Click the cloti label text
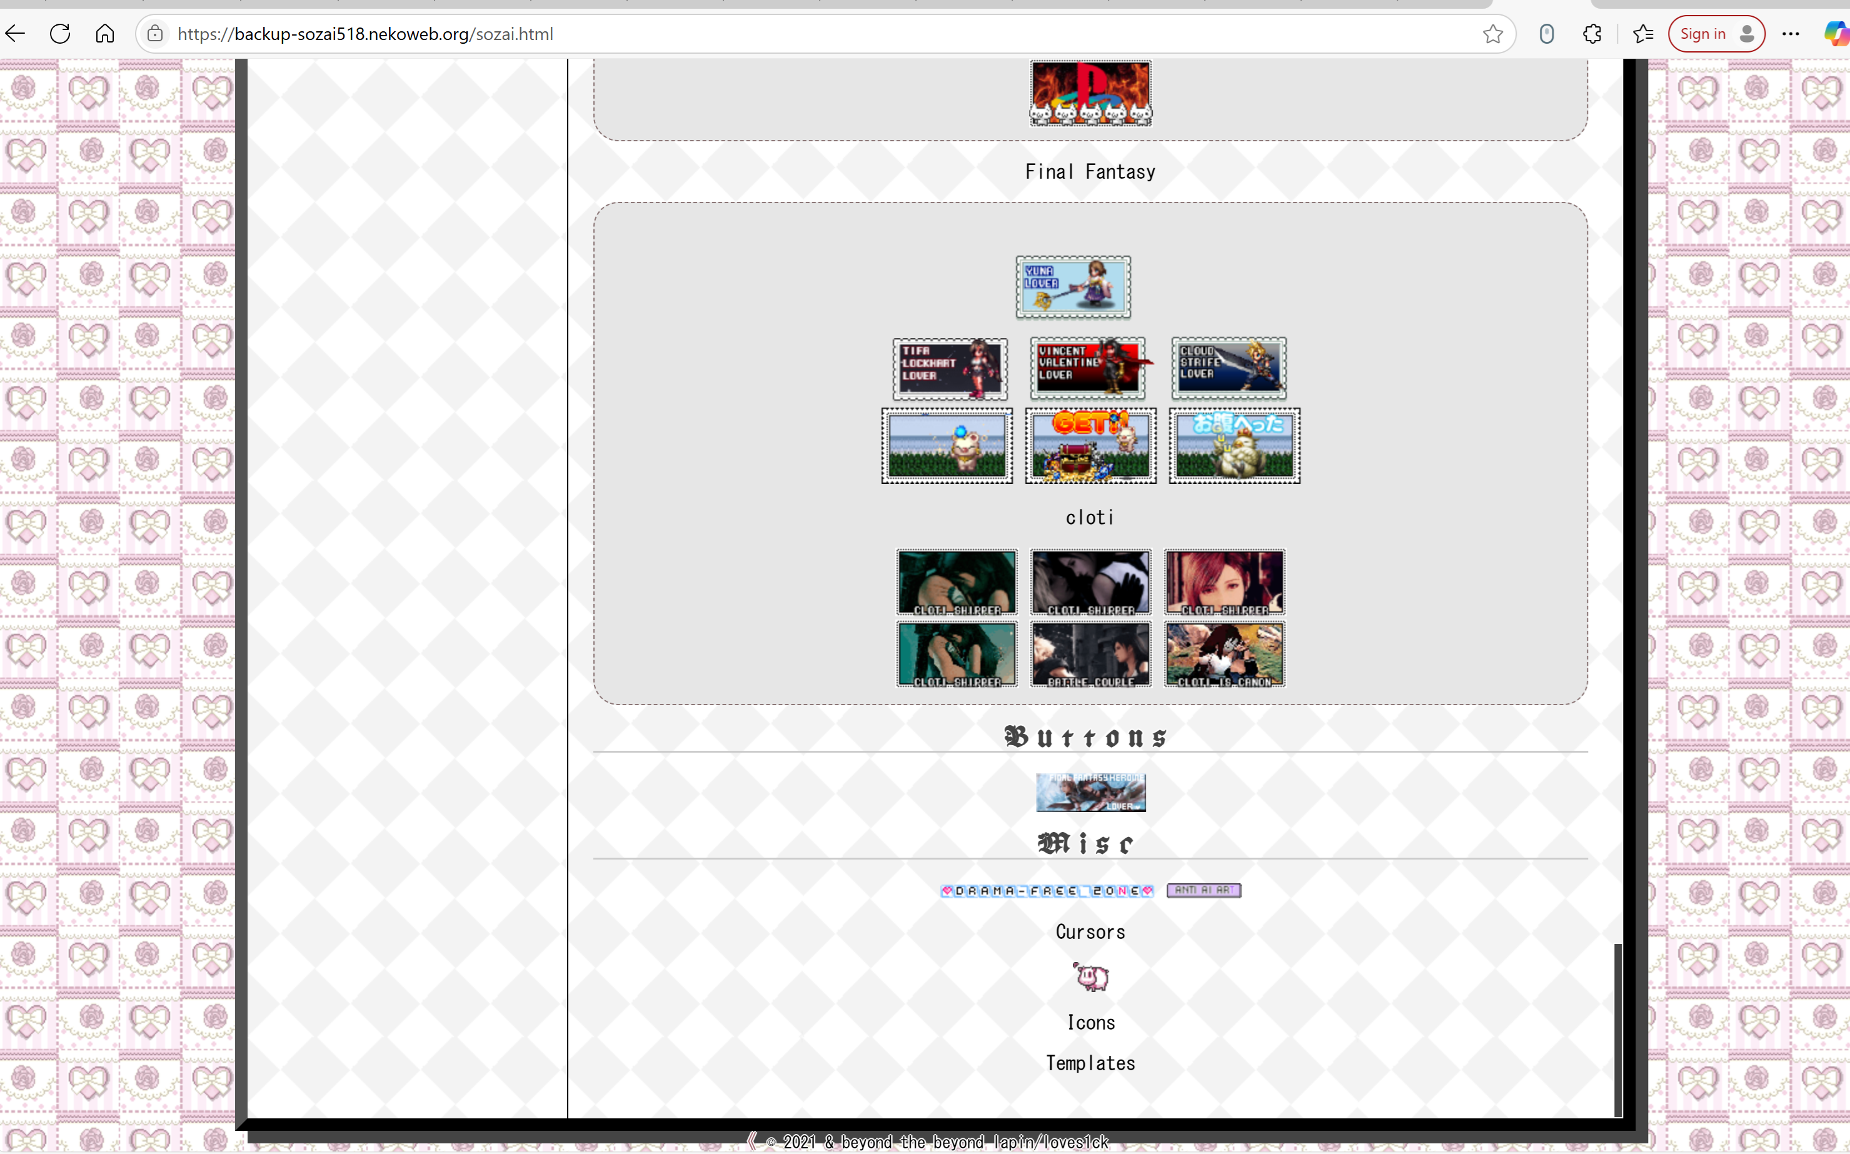The width and height of the screenshot is (1850, 1154). tap(1090, 518)
